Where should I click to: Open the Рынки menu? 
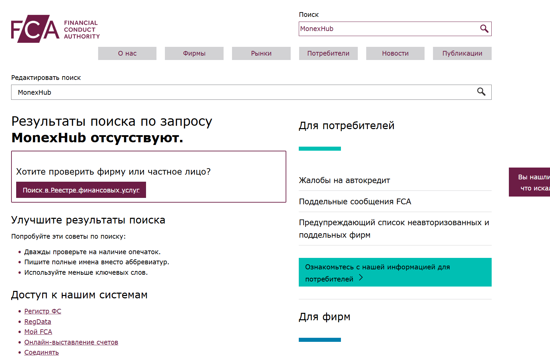[x=261, y=53]
